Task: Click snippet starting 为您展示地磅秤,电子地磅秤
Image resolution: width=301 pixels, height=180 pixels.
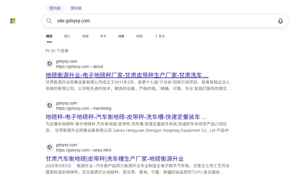Action: point(139,127)
